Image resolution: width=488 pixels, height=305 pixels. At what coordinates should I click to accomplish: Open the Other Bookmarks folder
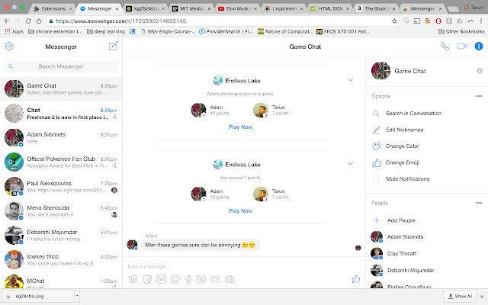coord(461,31)
